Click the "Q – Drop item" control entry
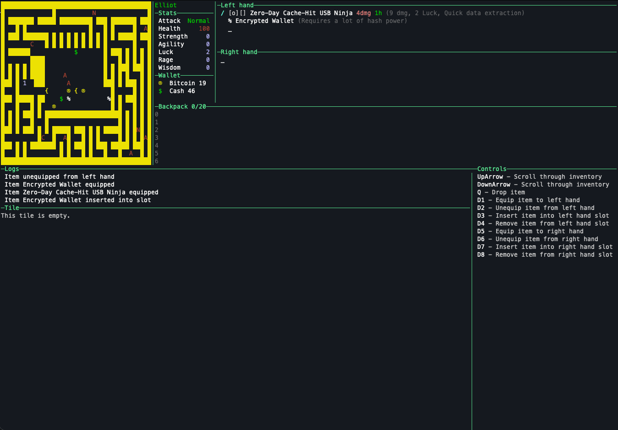The width and height of the screenshot is (618, 430). click(501, 192)
